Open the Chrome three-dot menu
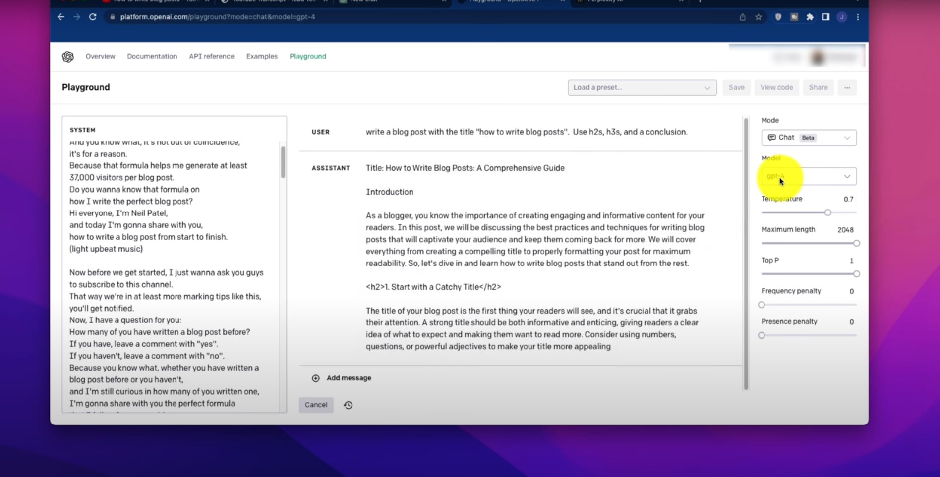This screenshot has width=940, height=477. [x=858, y=17]
